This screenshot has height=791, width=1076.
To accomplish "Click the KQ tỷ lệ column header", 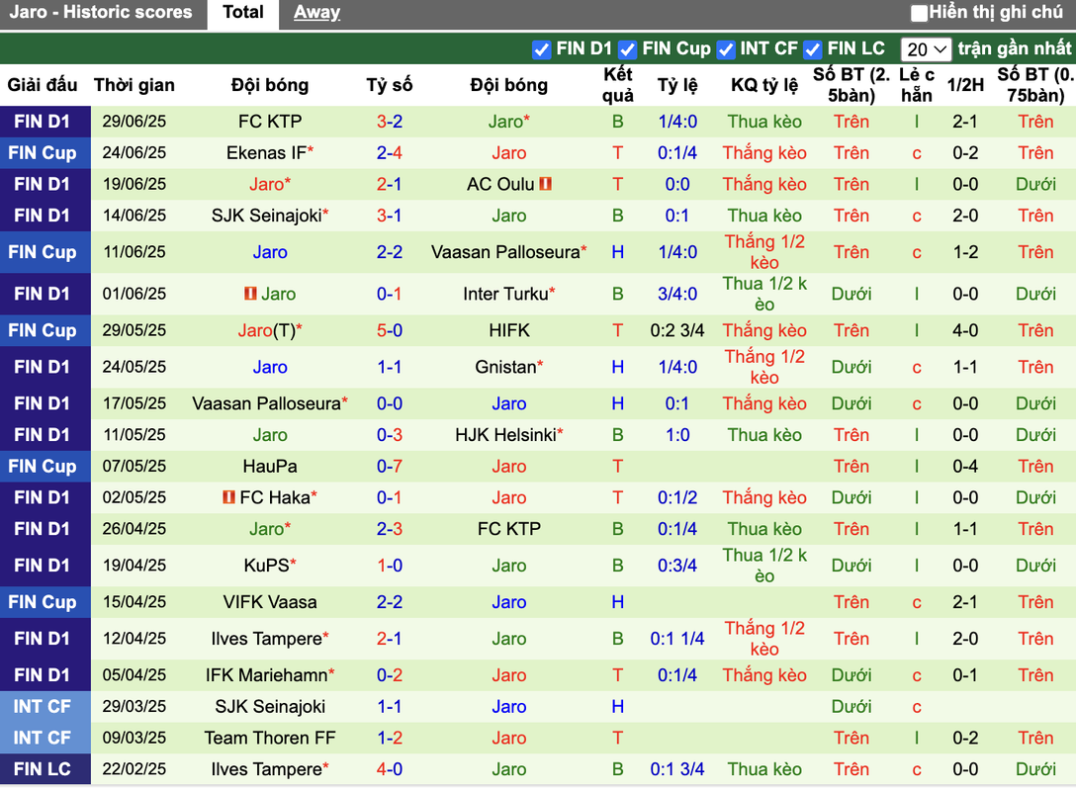I will (764, 85).
